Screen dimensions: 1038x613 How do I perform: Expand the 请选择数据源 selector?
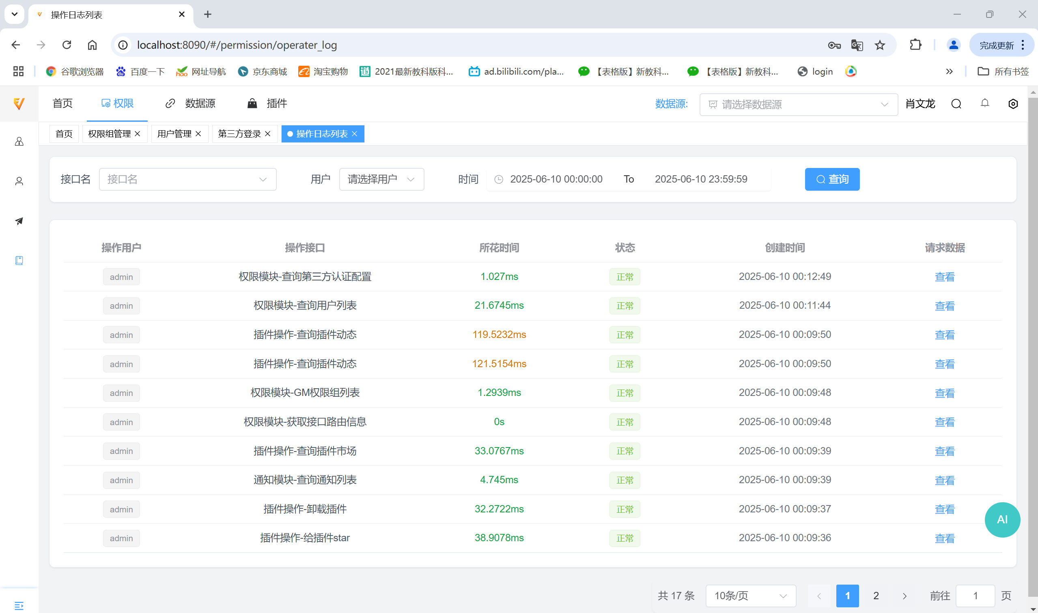799,105
